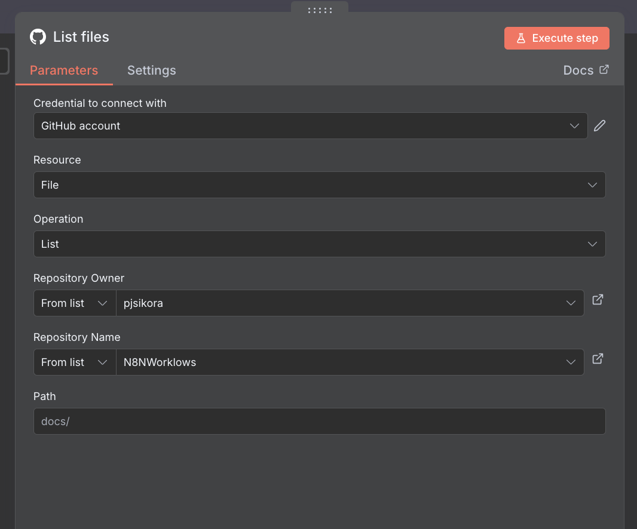Expand the GitHub account credential dropdown
Image resolution: width=637 pixels, height=529 pixels.
click(x=310, y=126)
